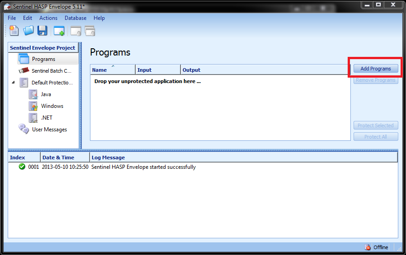The height and width of the screenshot is (255, 406).
Task: Select Default Protectio... tree item
Action: point(52,83)
